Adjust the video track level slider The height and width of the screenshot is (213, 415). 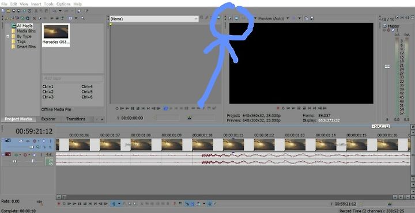tap(32, 147)
